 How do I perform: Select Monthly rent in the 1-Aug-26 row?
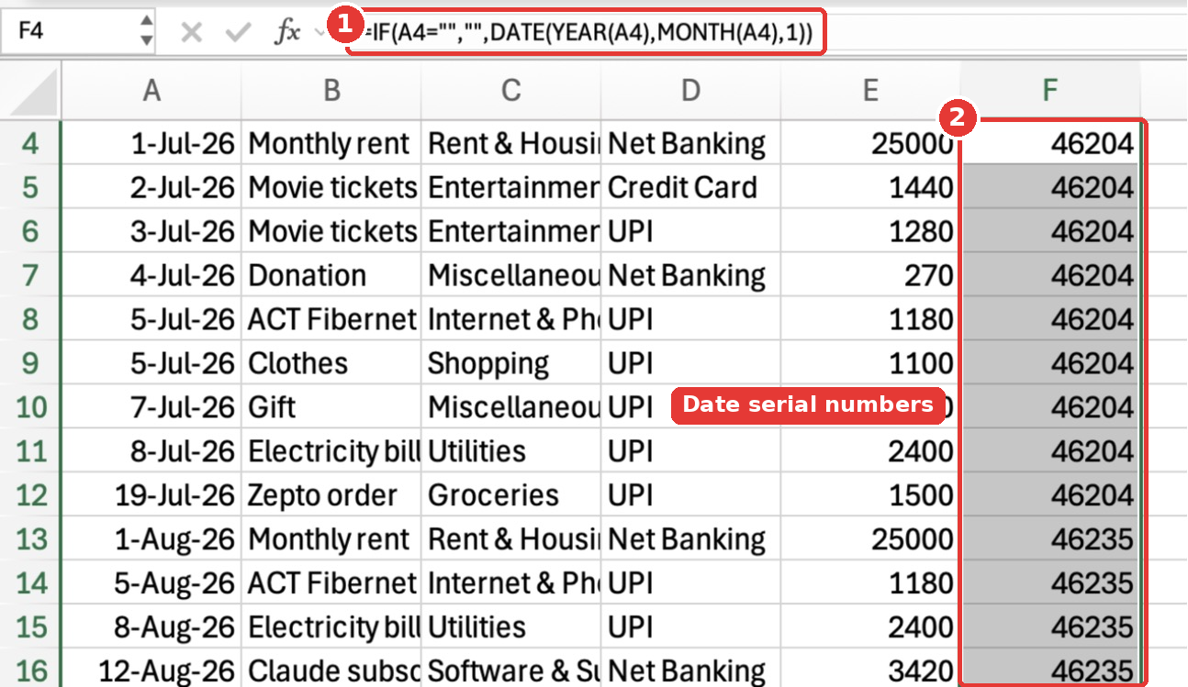pyautogui.click(x=331, y=539)
